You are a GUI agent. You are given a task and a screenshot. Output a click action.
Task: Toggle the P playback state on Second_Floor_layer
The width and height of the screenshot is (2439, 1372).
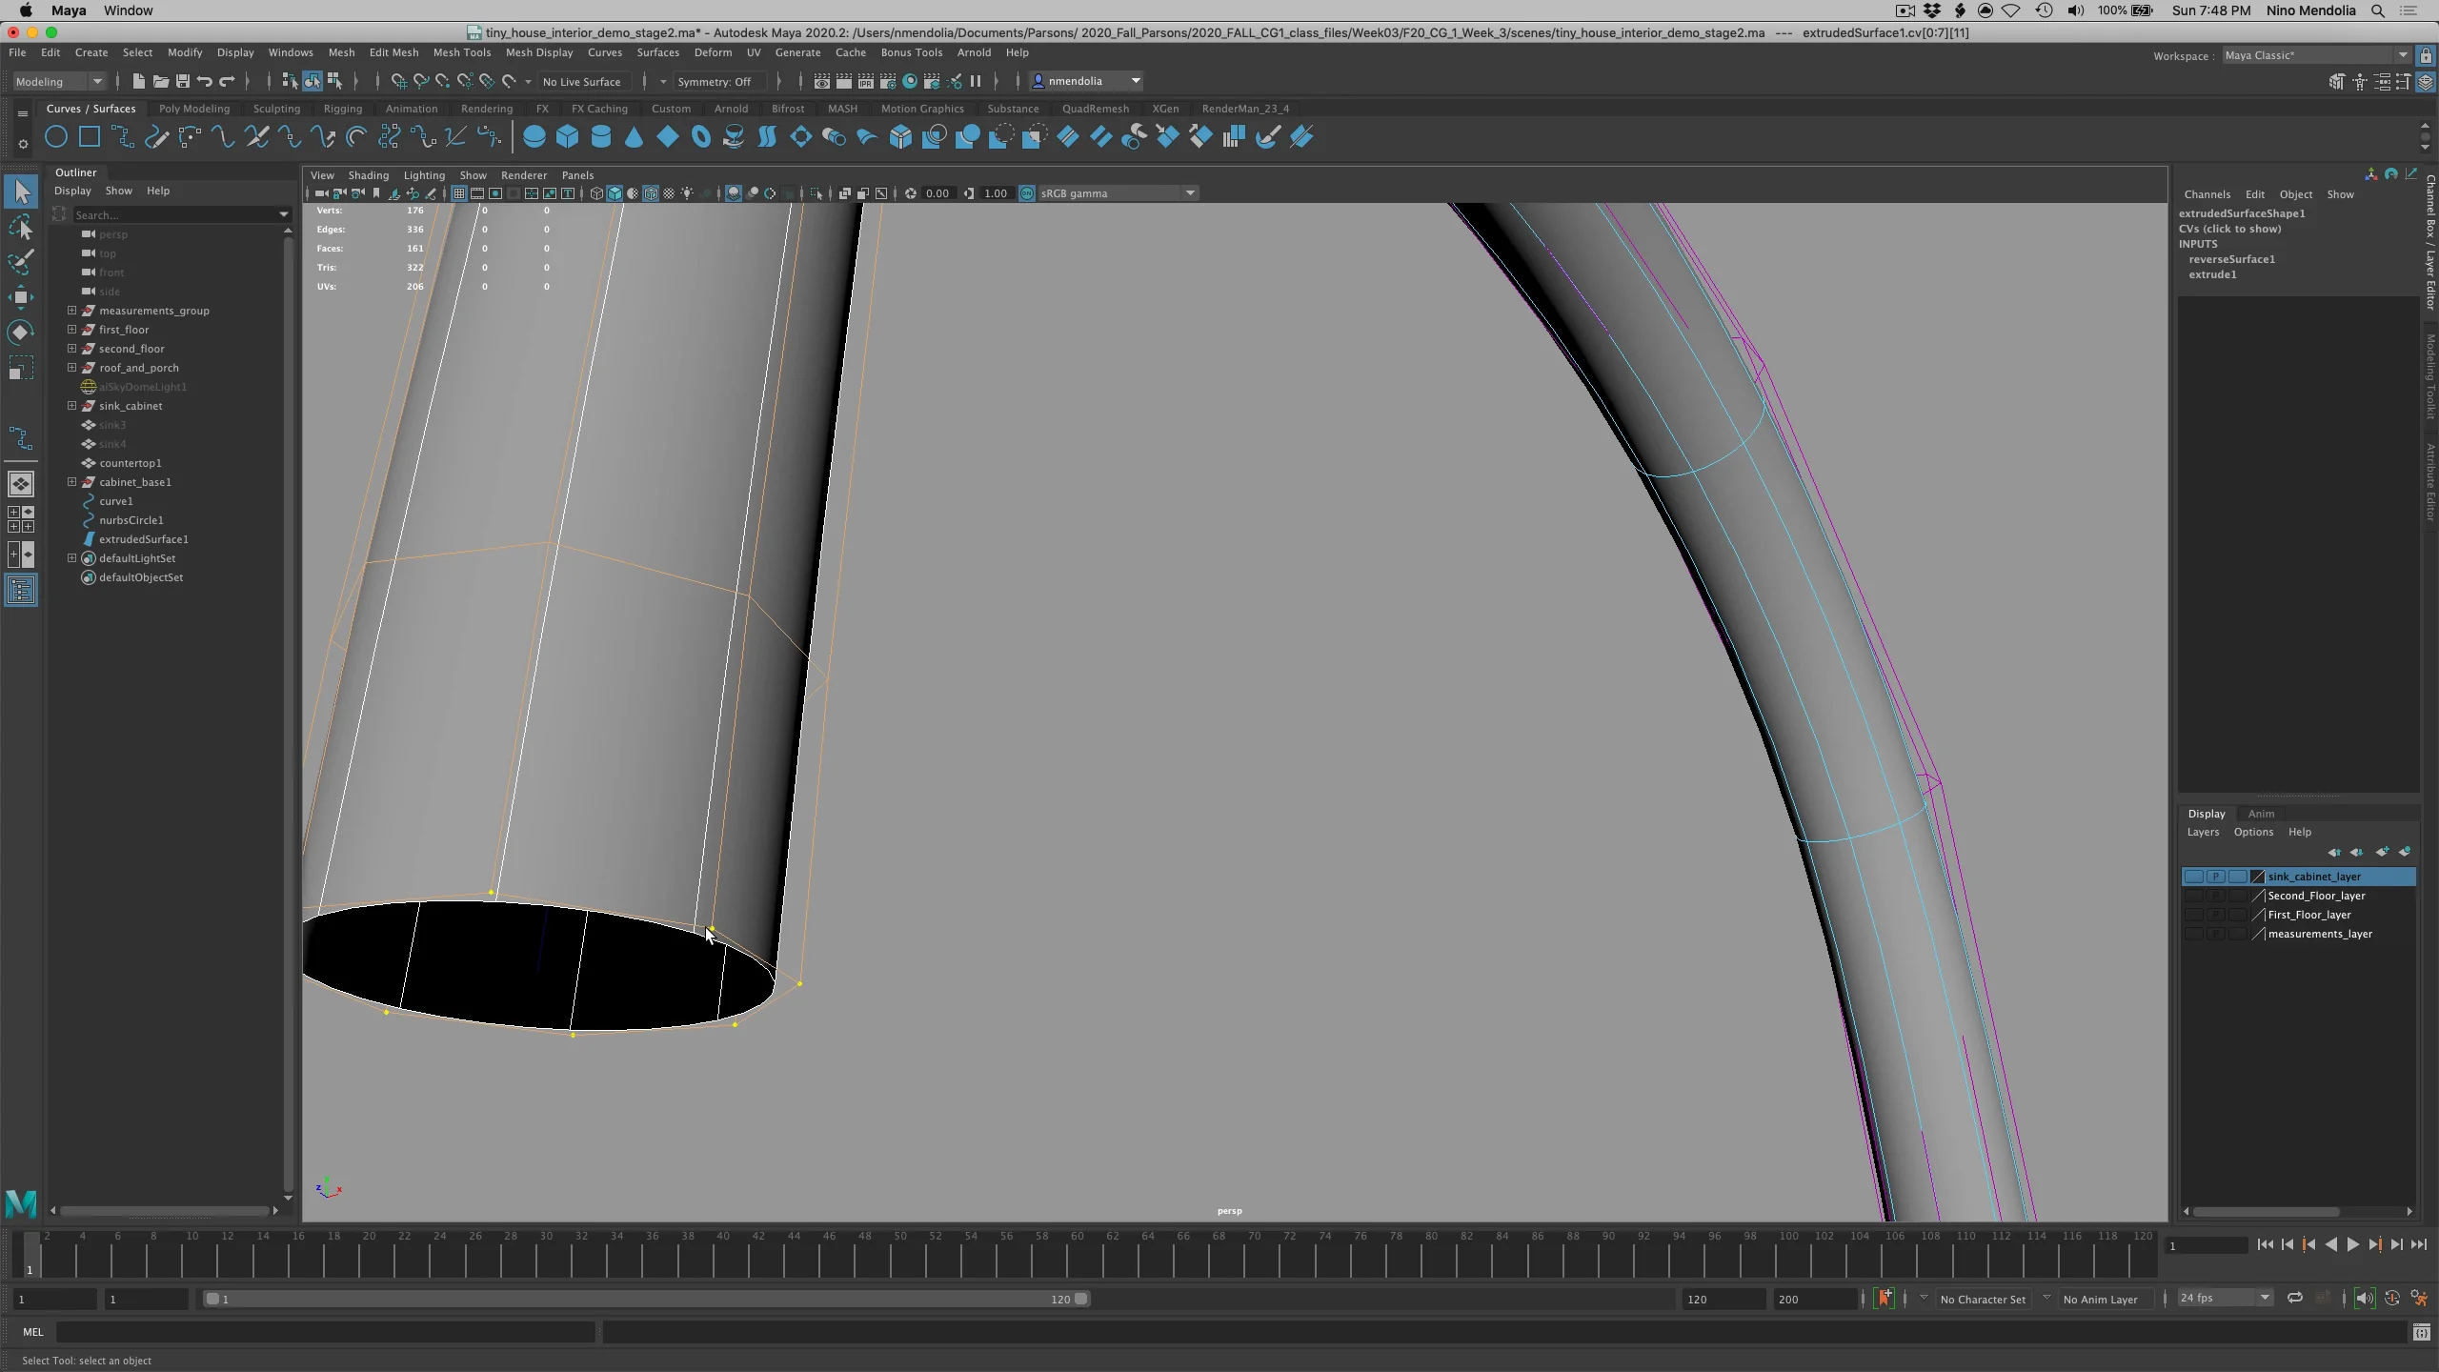click(2215, 896)
